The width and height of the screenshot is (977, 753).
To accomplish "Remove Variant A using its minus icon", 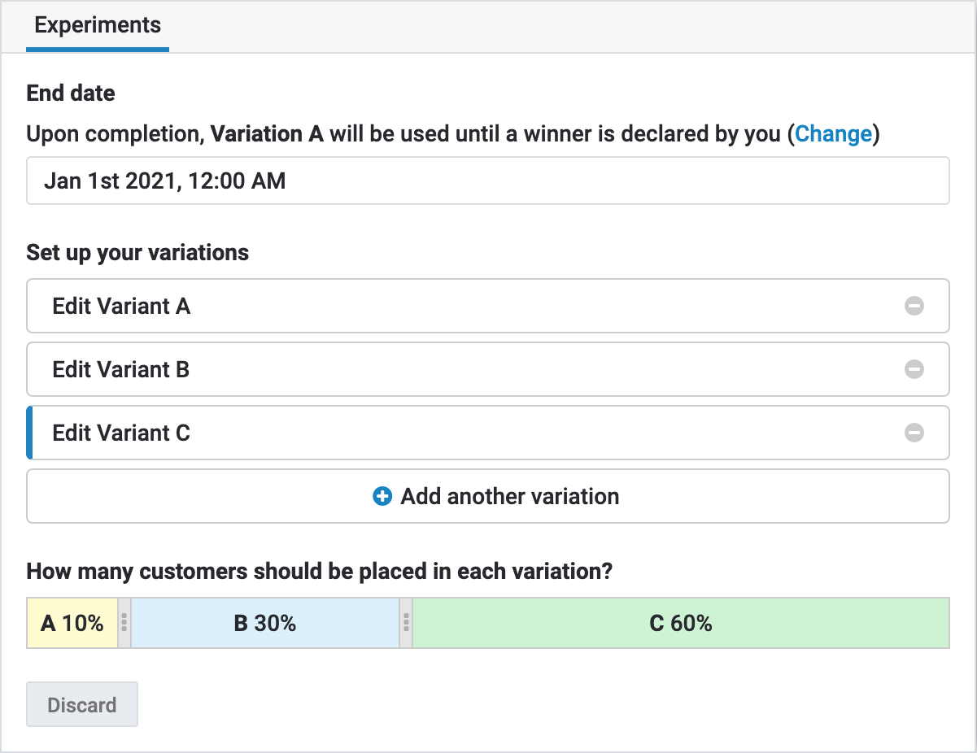I will (x=914, y=307).
